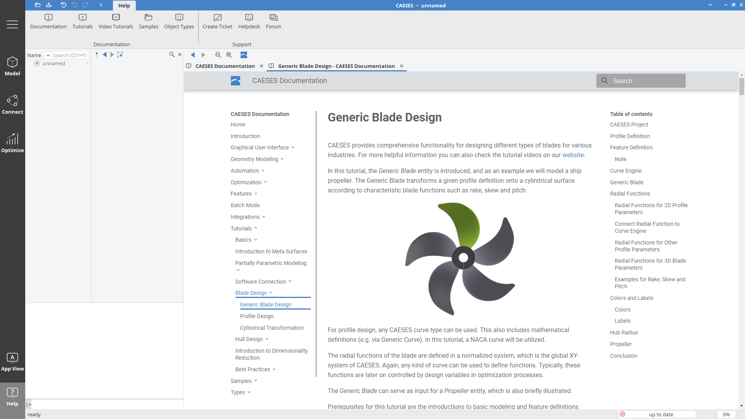Image resolution: width=745 pixels, height=419 pixels.
Task: Open the Optimize workspace
Action: [12, 143]
